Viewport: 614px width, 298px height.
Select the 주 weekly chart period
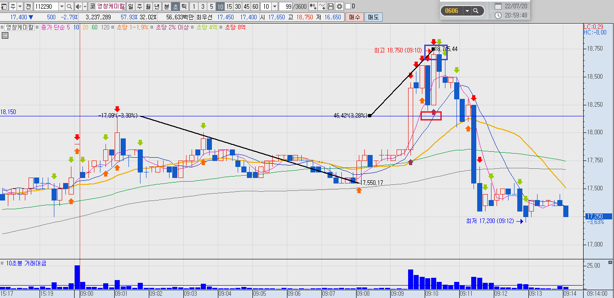140,6
